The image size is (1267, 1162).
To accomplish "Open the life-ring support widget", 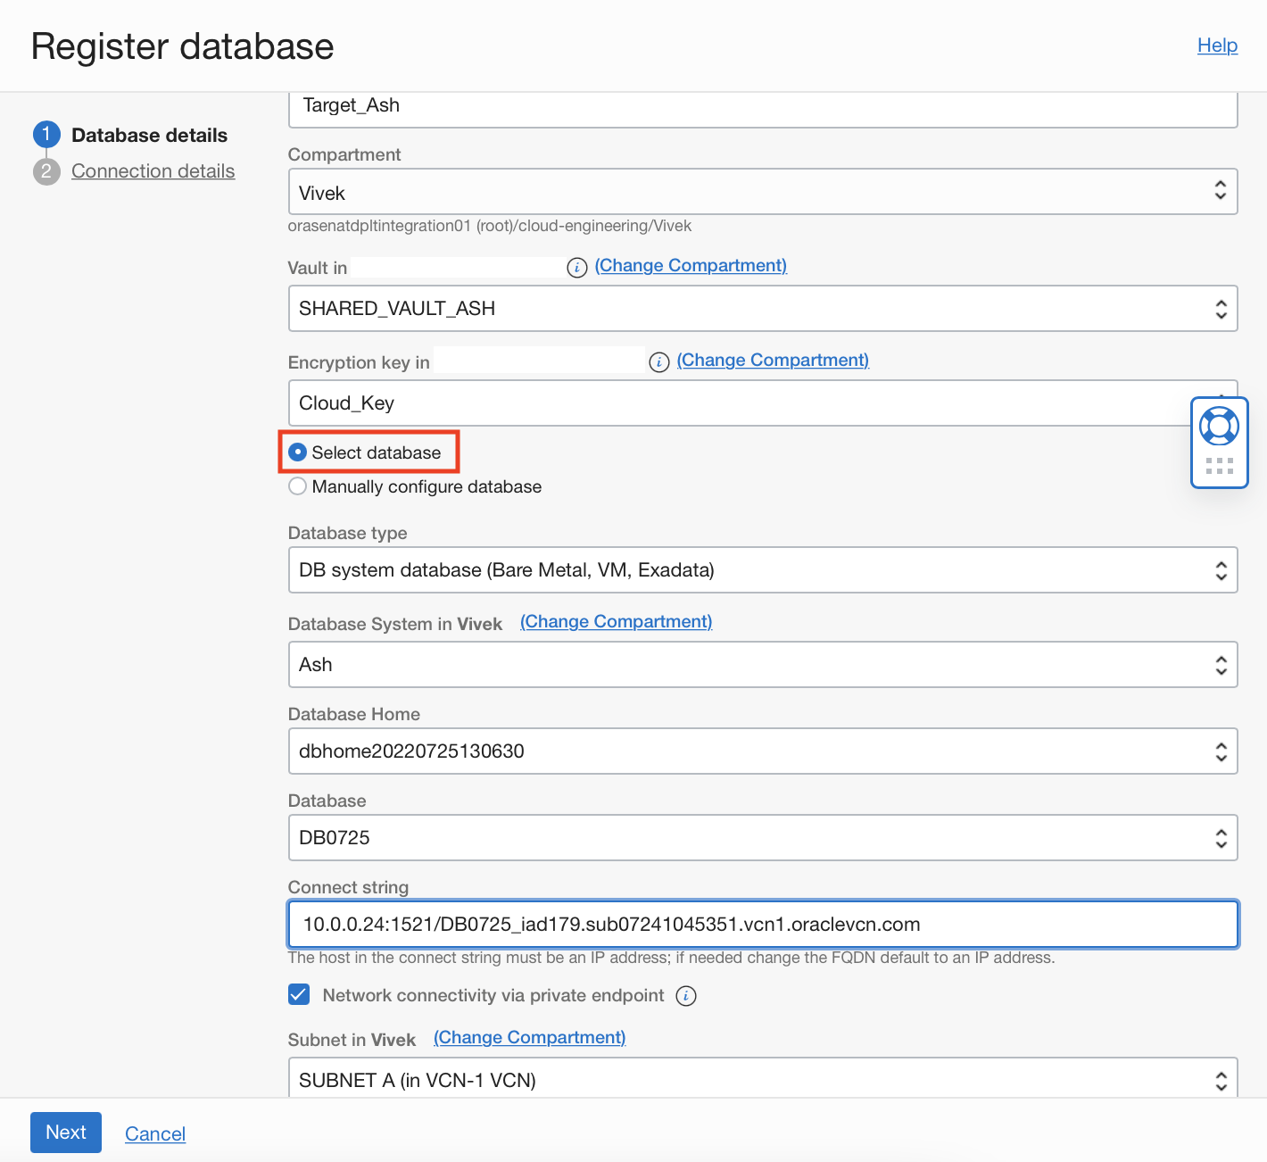I will click(1219, 426).
